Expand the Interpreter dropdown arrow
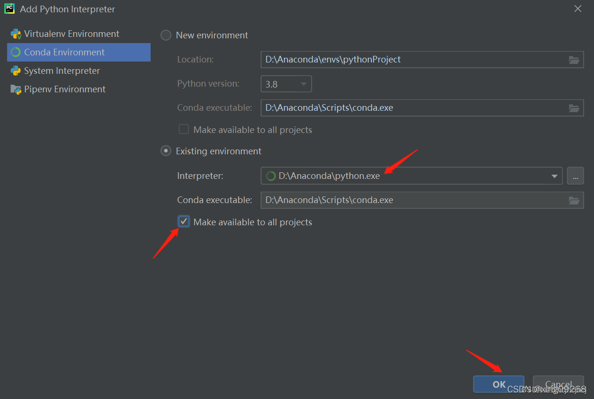Screen dimensions: 594x399 (x=554, y=177)
